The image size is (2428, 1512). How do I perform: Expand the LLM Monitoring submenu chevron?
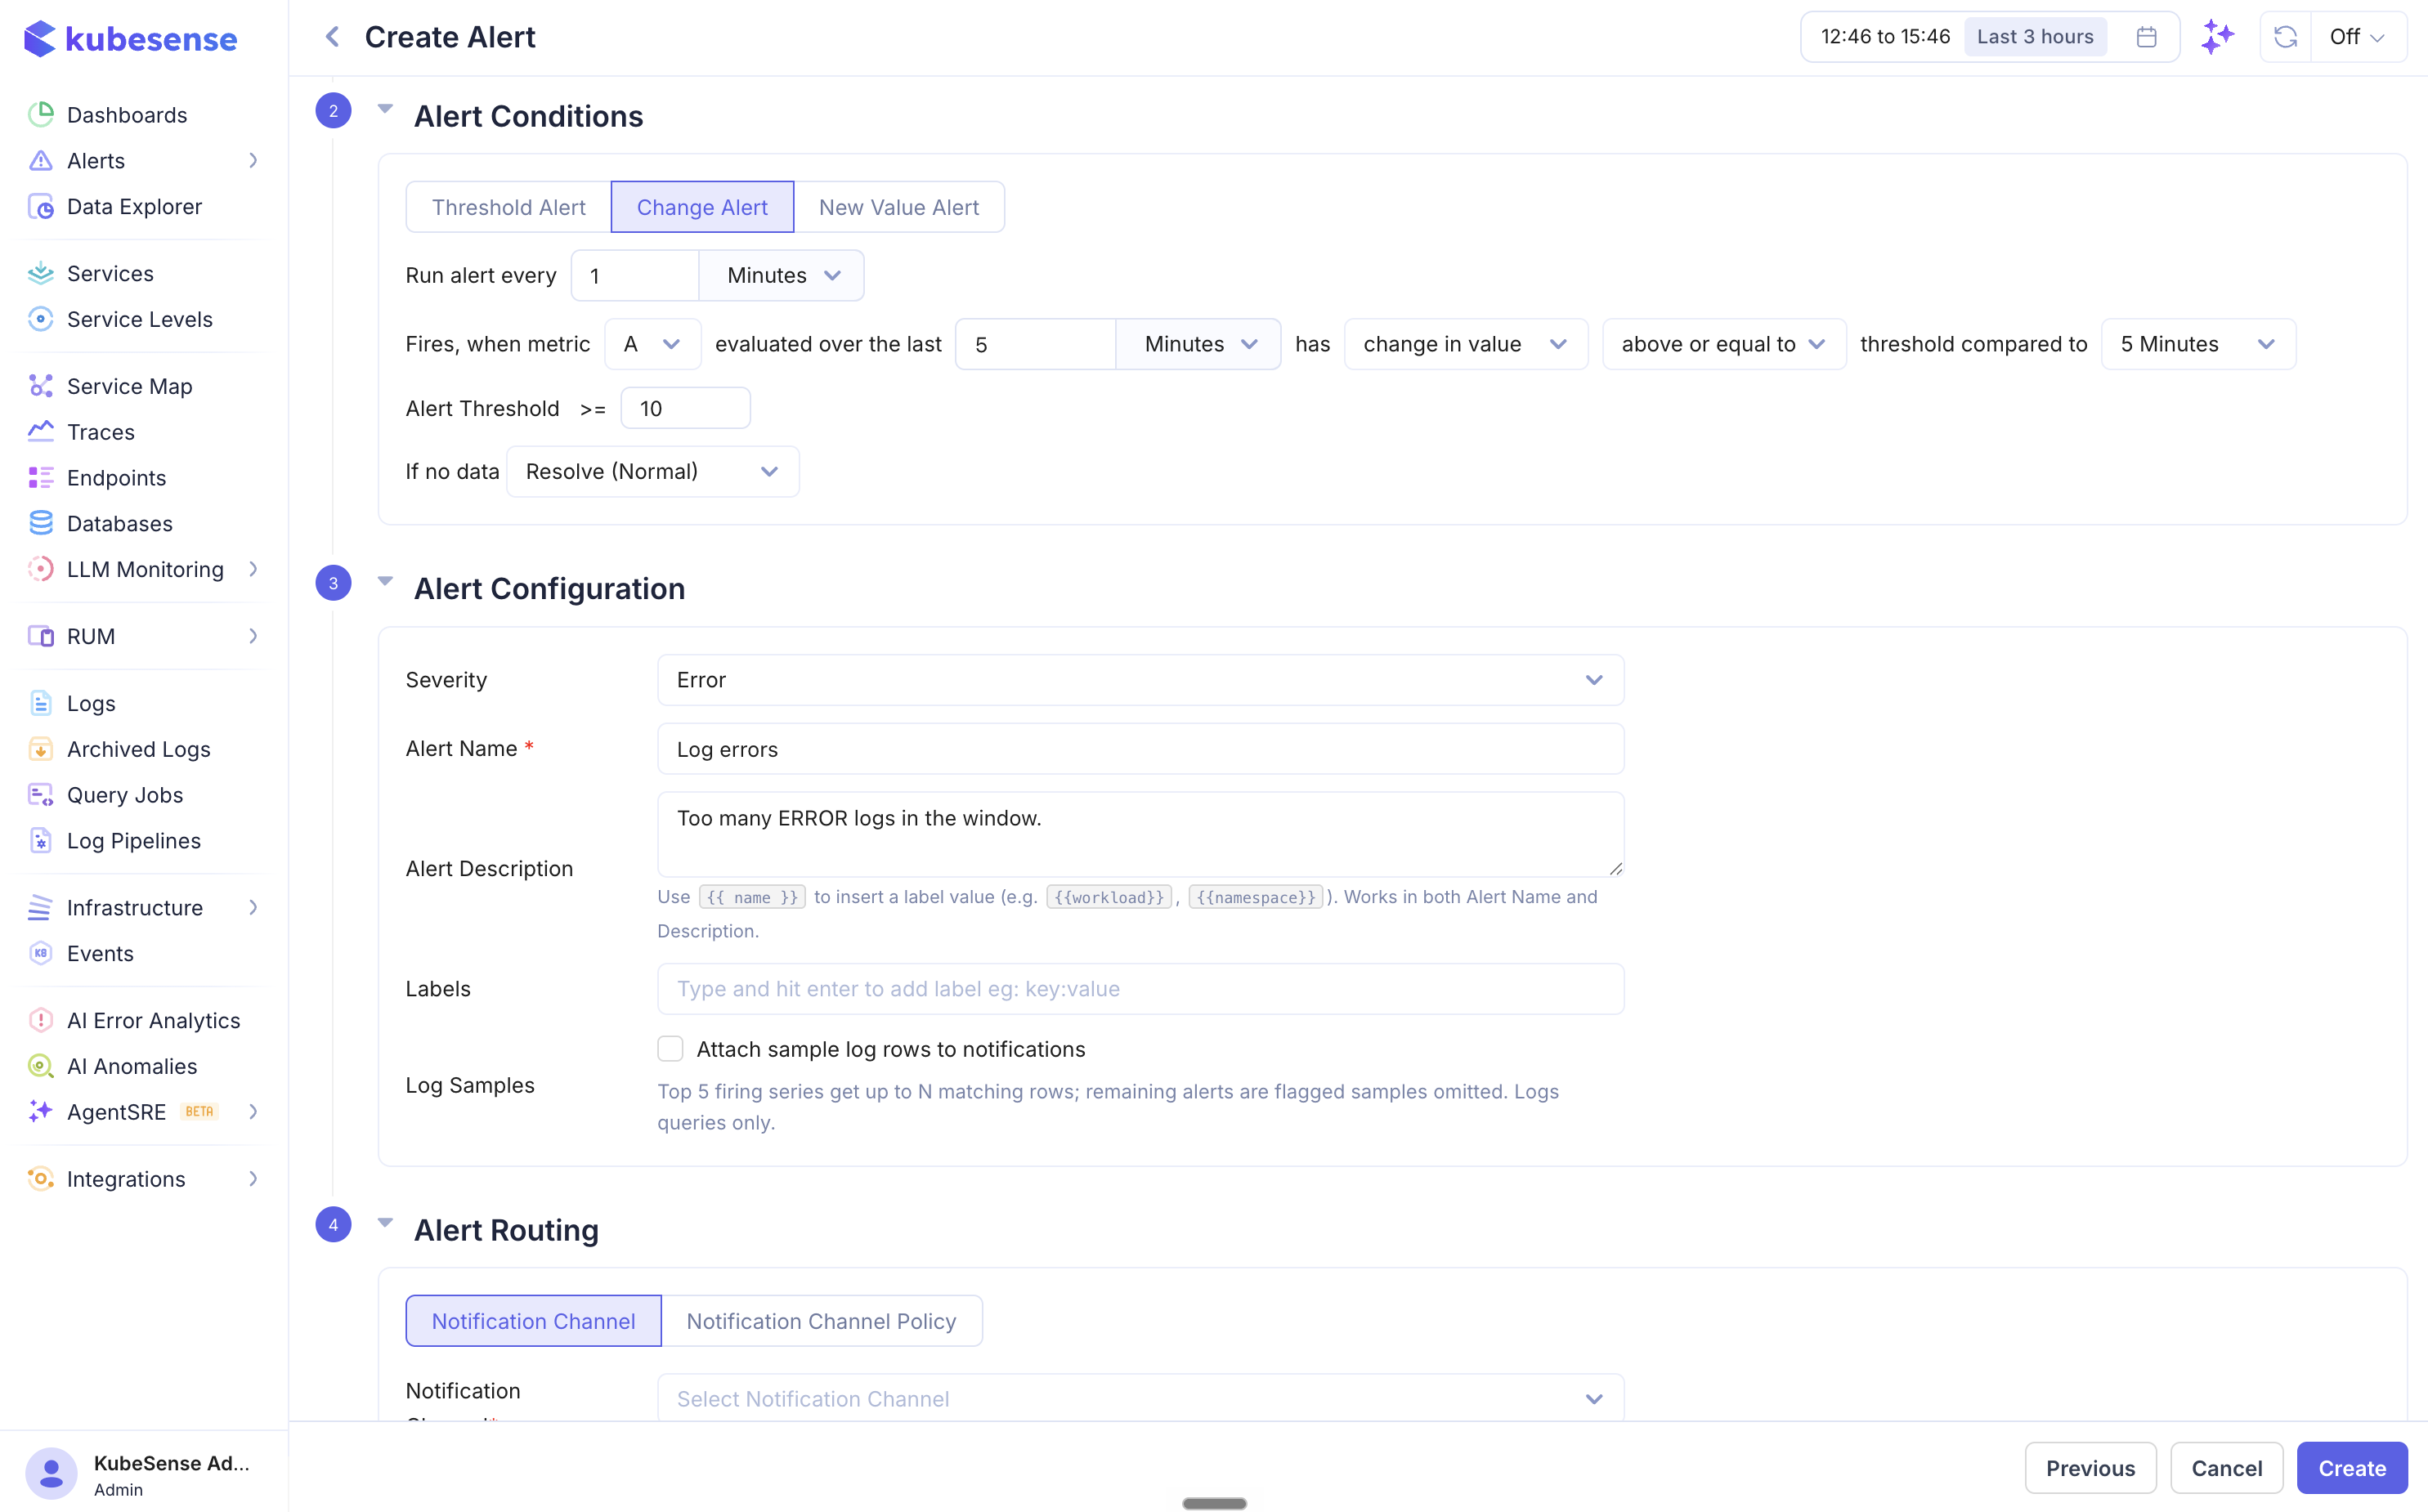[253, 570]
